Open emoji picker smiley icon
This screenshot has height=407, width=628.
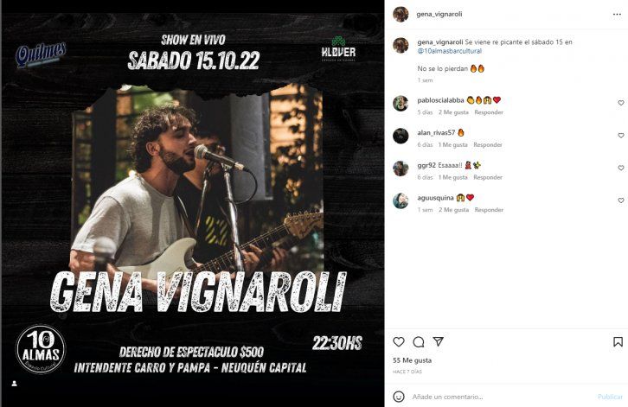399,397
